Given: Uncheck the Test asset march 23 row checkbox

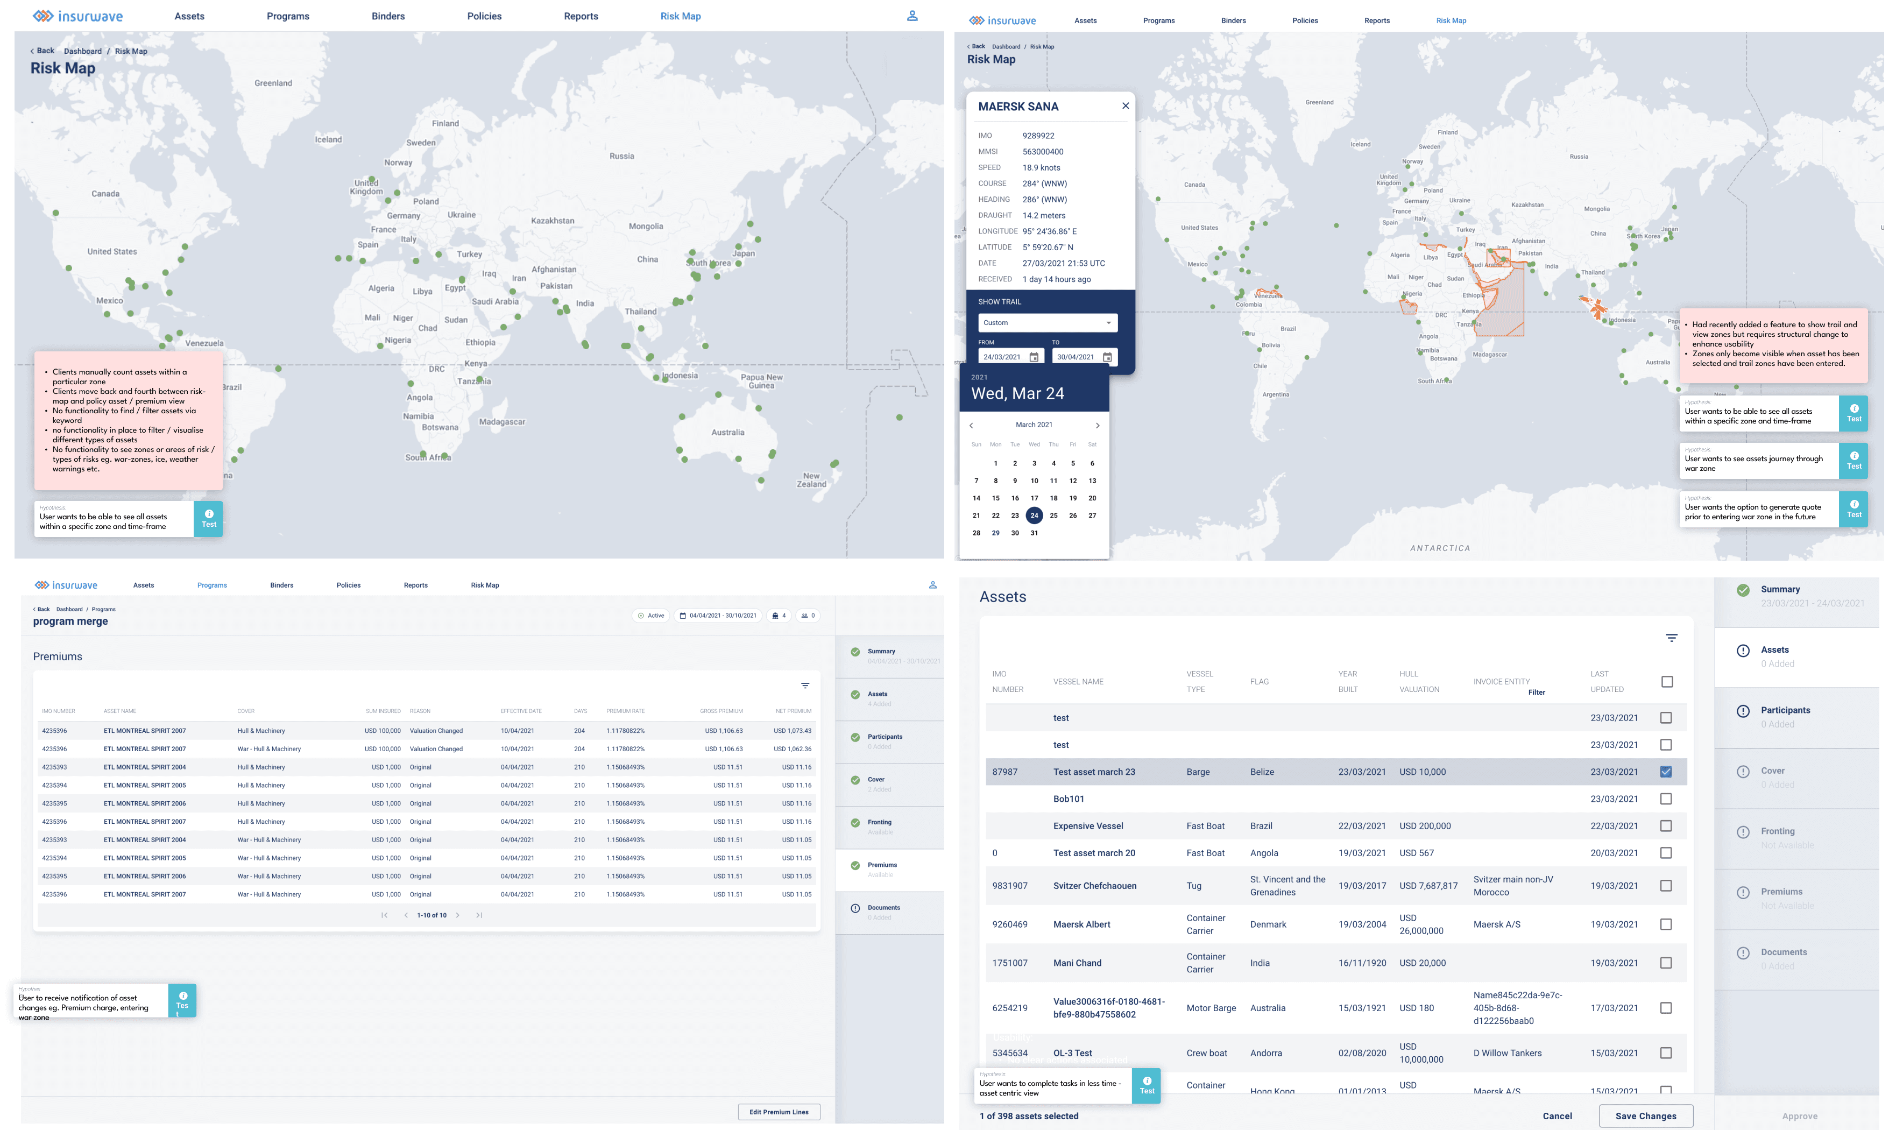Looking at the screenshot, I should [x=1666, y=771].
